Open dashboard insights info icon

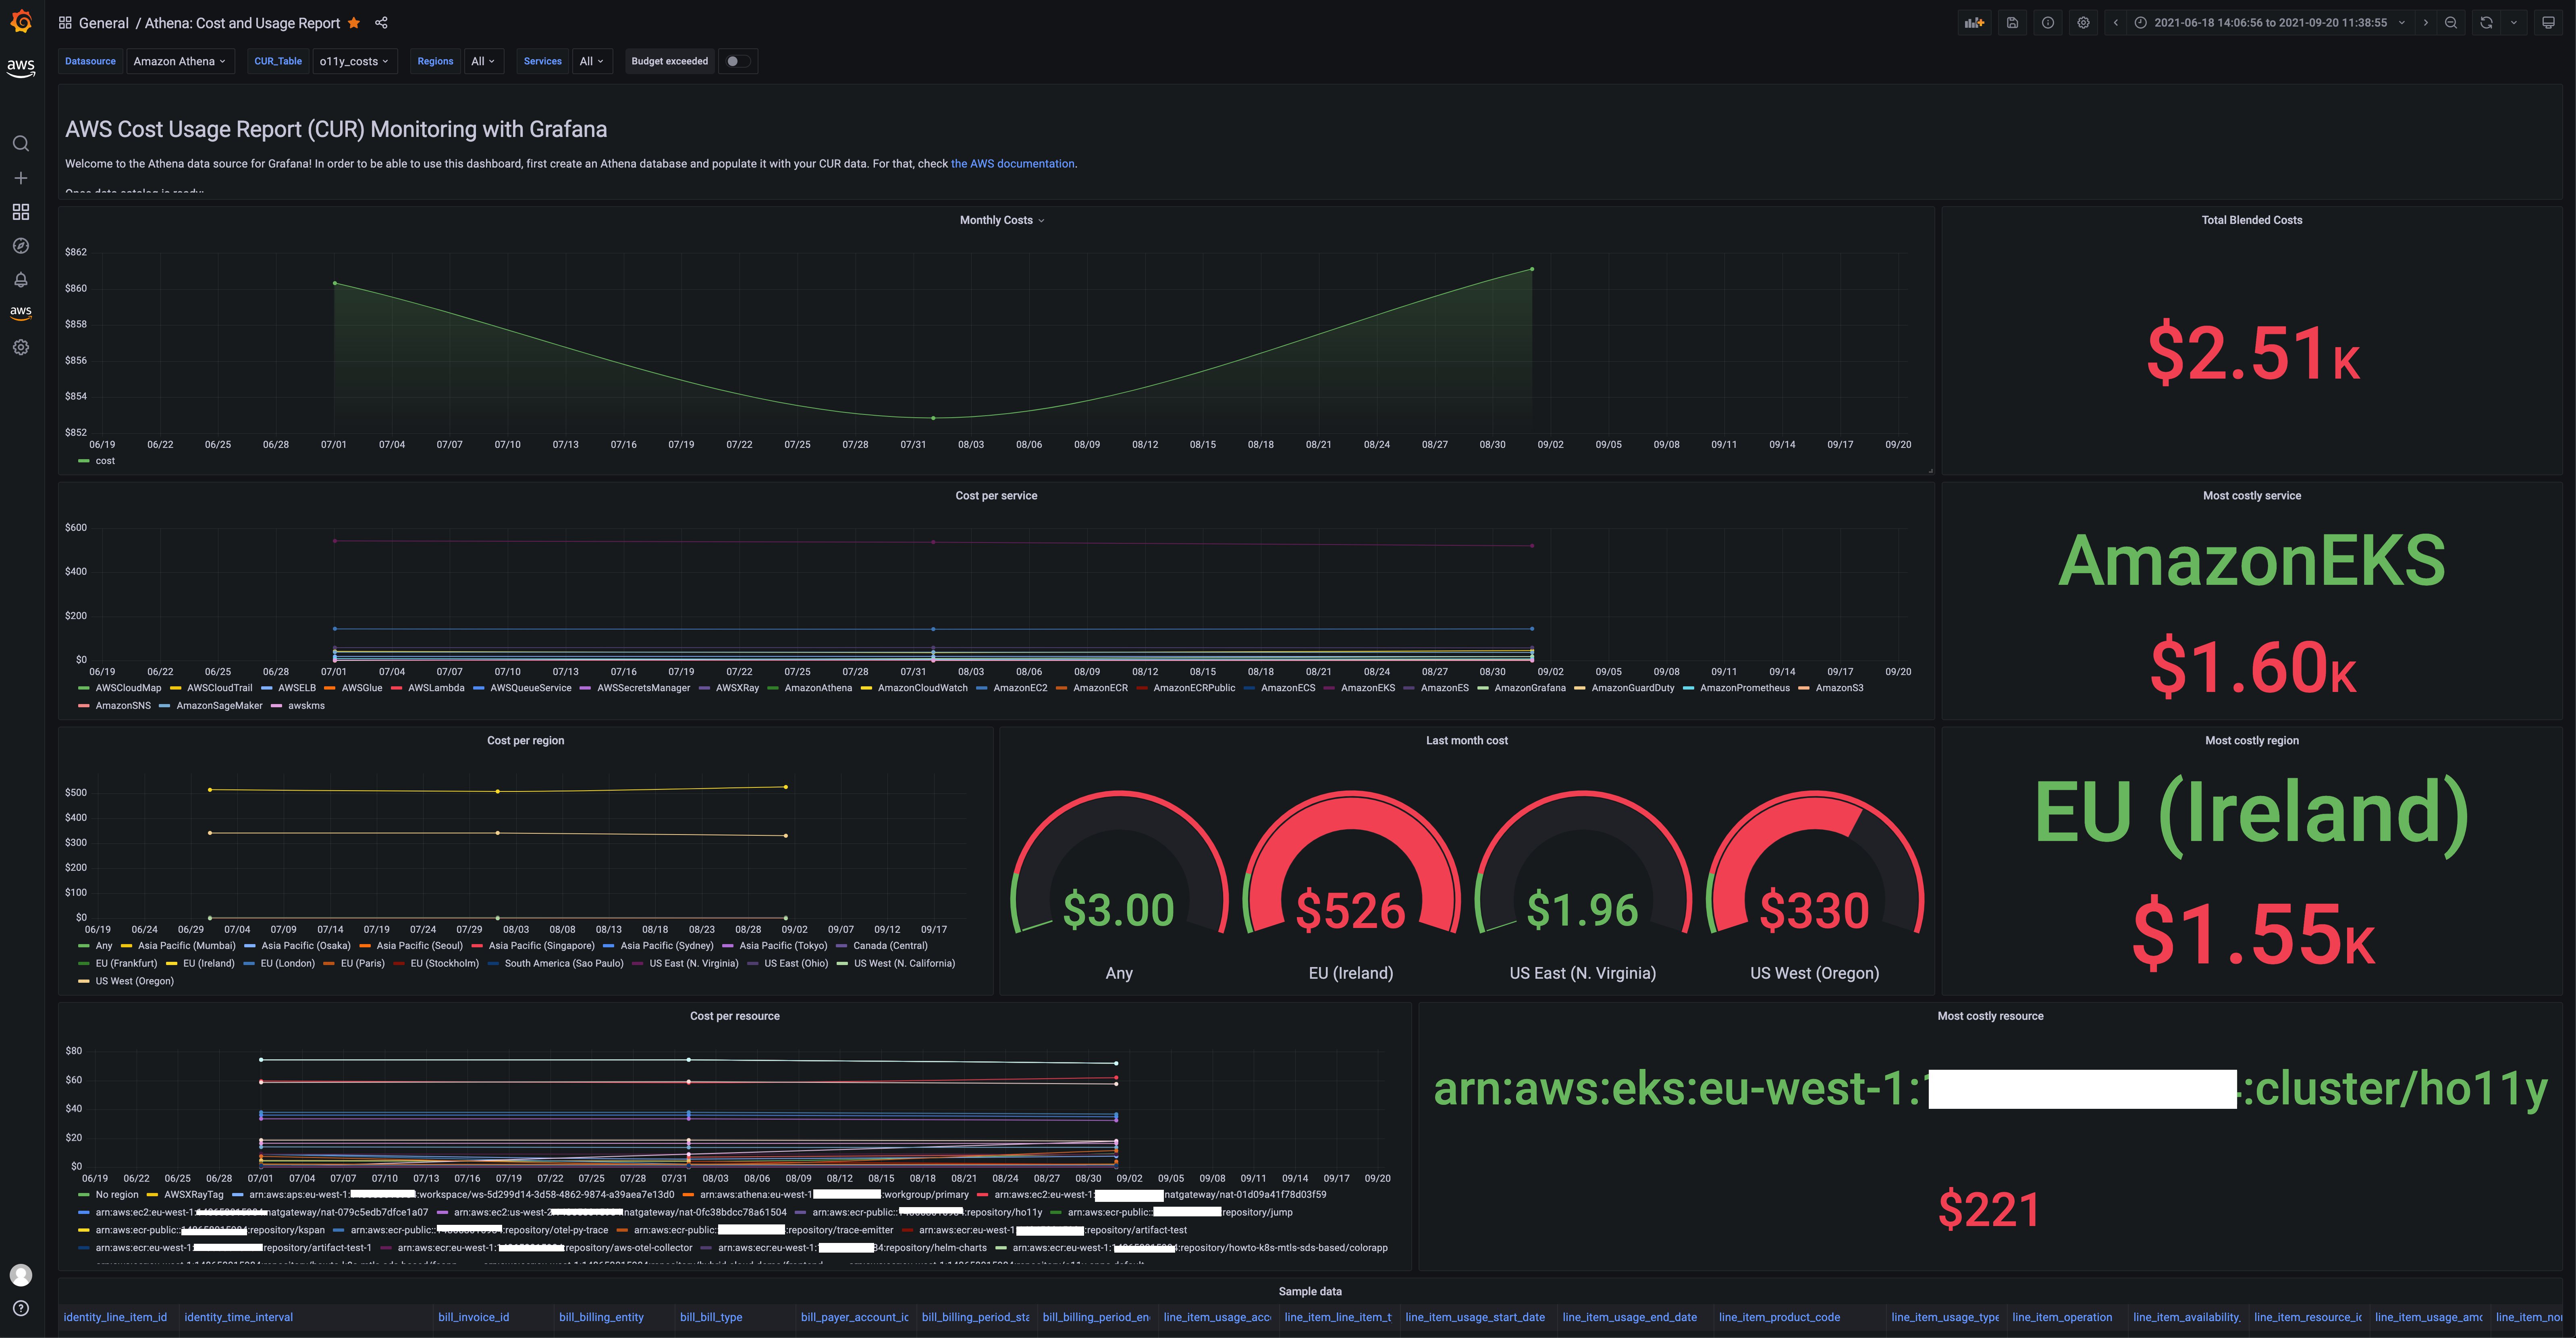(2048, 22)
